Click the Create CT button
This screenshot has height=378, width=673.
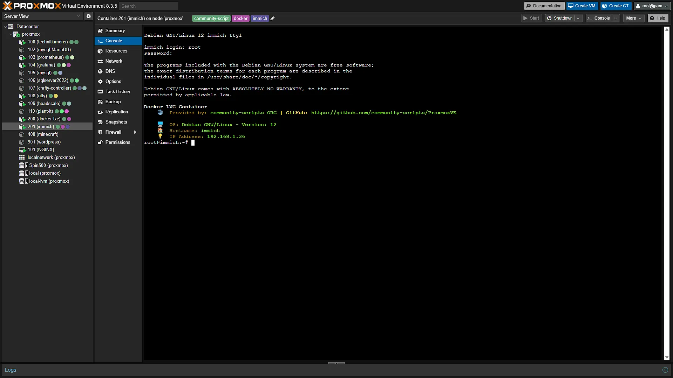pyautogui.click(x=616, y=6)
